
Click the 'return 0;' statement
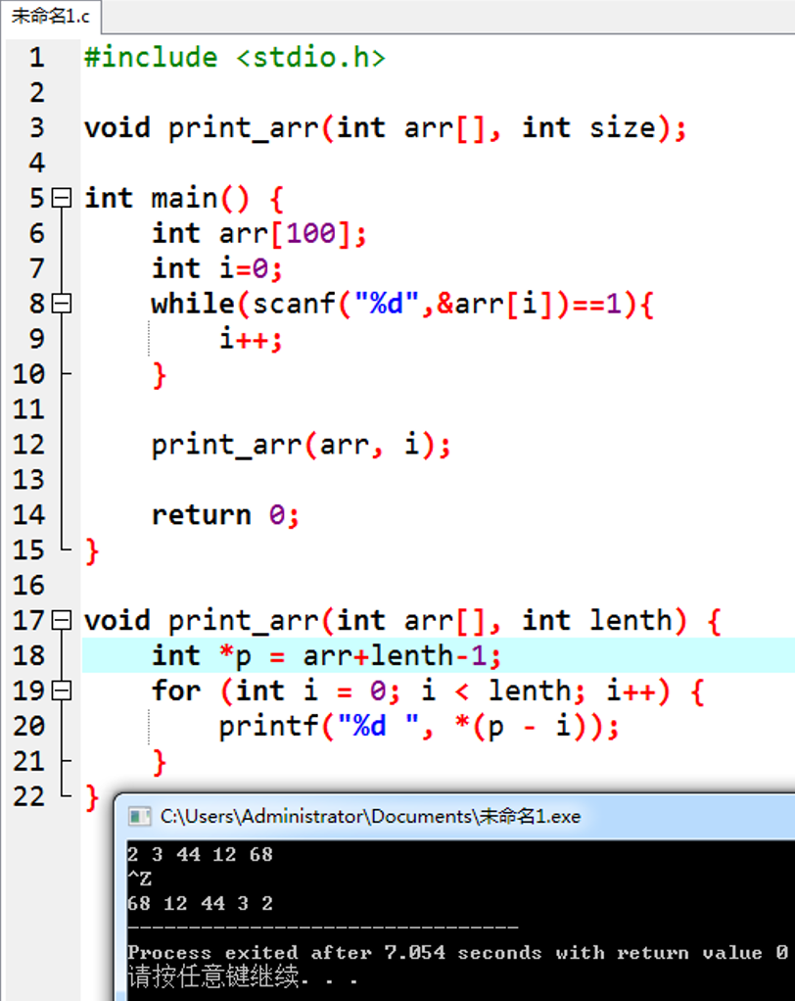point(225,515)
